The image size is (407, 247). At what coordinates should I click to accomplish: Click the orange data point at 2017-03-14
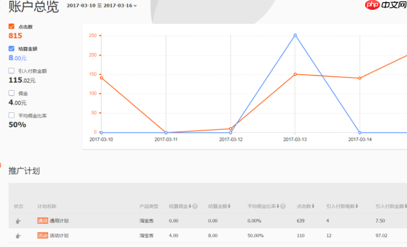(360, 78)
